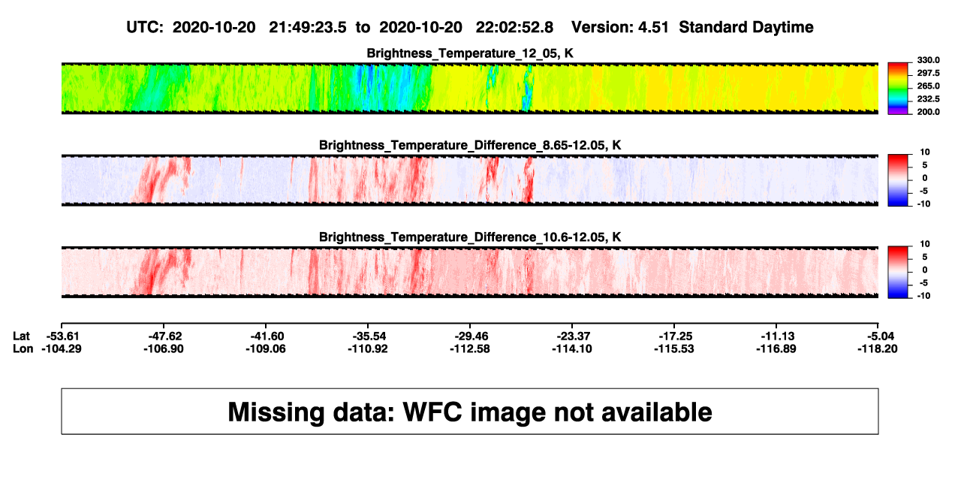976x501 pixels.
Task: Click longitude value -116.89
Action: (x=776, y=349)
